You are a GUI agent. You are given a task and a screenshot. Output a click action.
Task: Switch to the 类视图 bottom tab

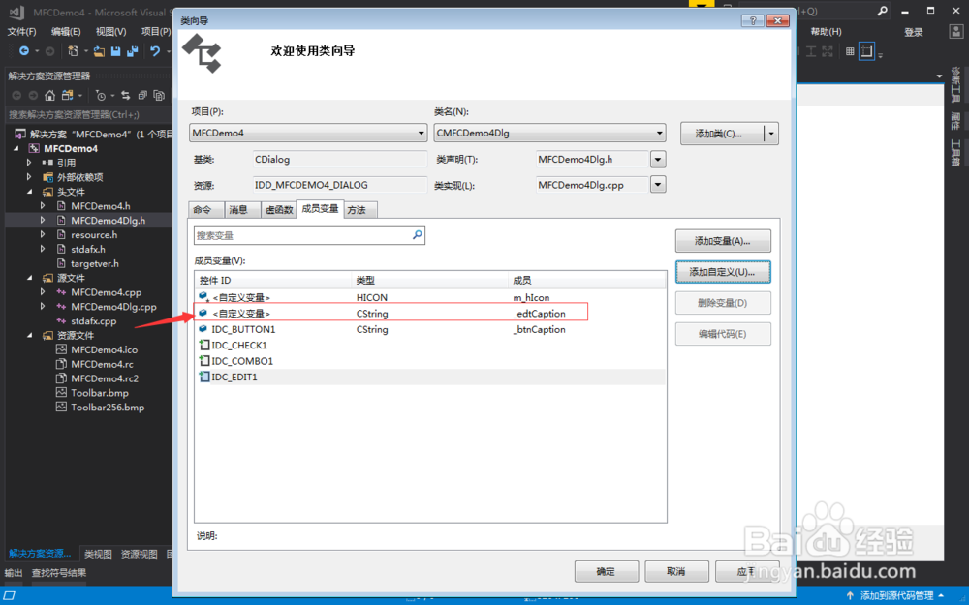tap(98, 555)
